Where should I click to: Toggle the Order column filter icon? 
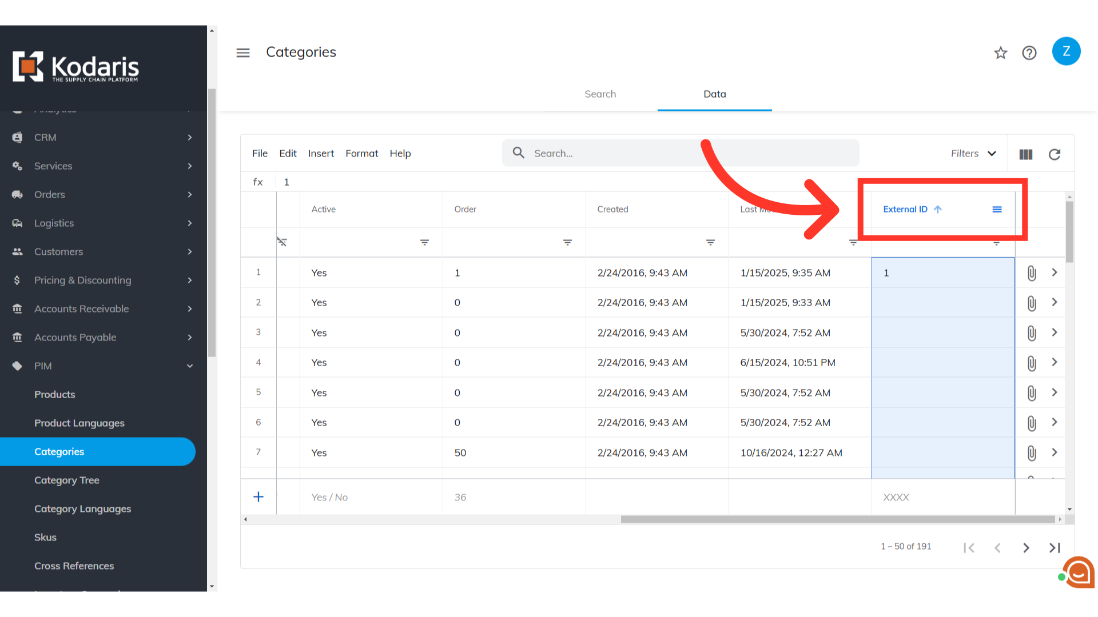point(567,242)
